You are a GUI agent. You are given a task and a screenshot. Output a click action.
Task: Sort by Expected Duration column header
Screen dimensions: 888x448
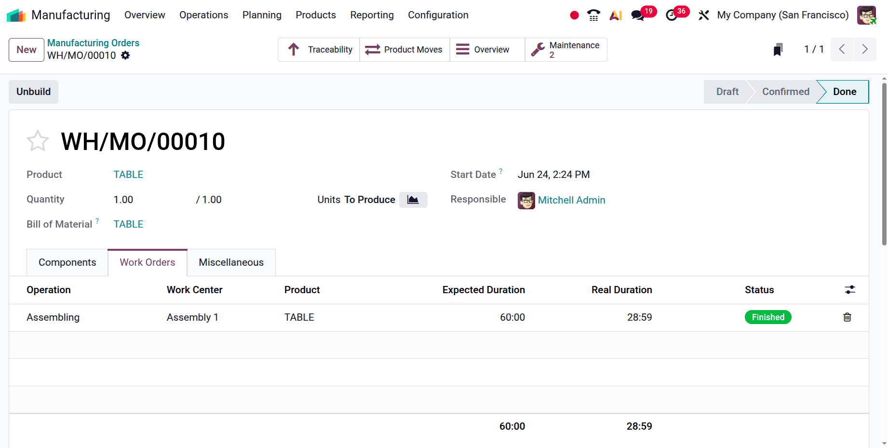(484, 290)
